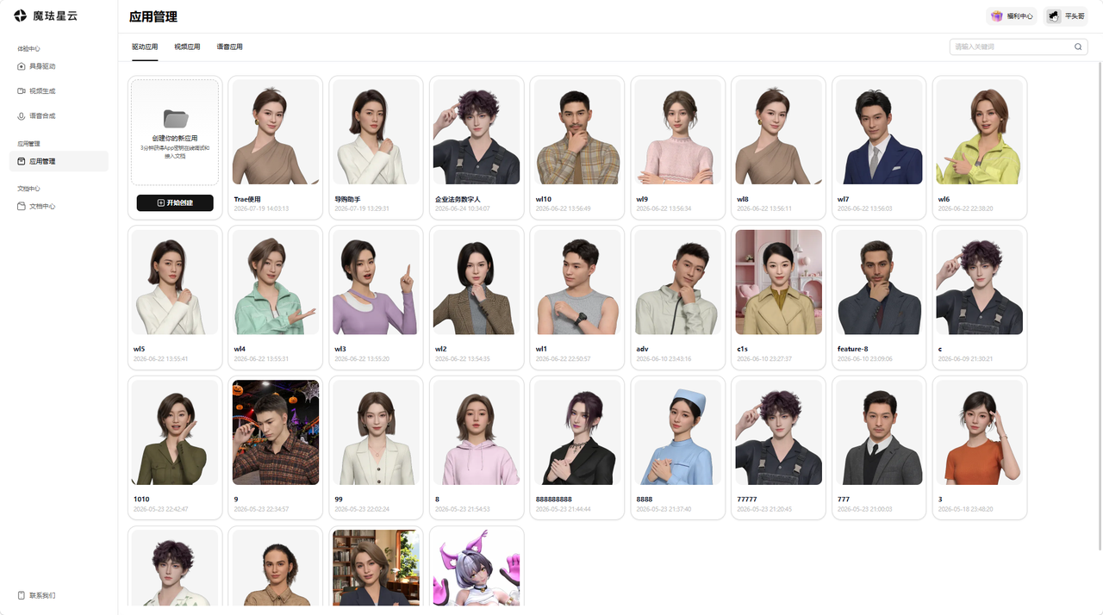
Task: Open the c1s pink room thumbnail
Action: pos(778,282)
